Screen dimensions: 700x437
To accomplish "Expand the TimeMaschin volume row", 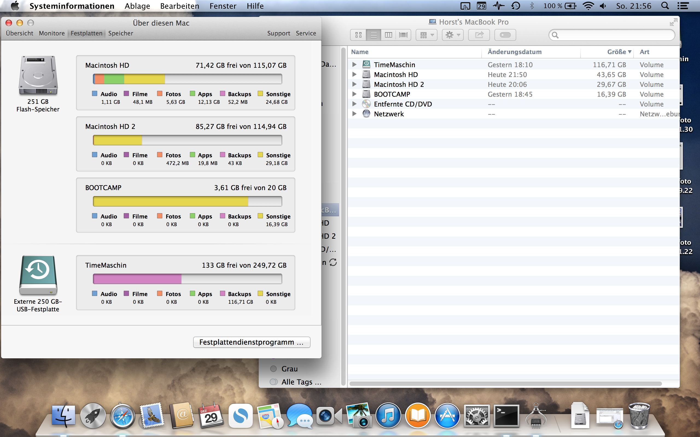I will pos(354,65).
